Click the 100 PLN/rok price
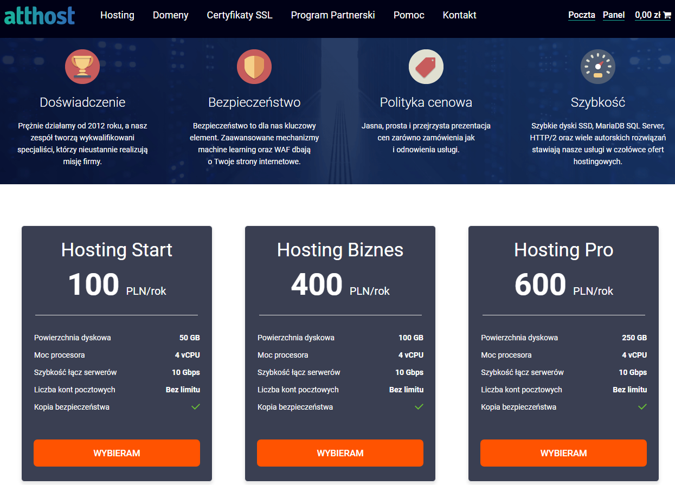This screenshot has height=485, width=675. pyautogui.click(x=117, y=285)
